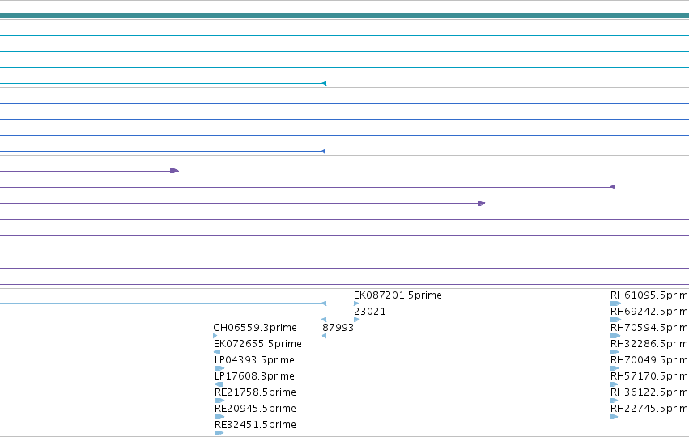Select the arrow glyph under GH06559.3prime

tap(215, 336)
